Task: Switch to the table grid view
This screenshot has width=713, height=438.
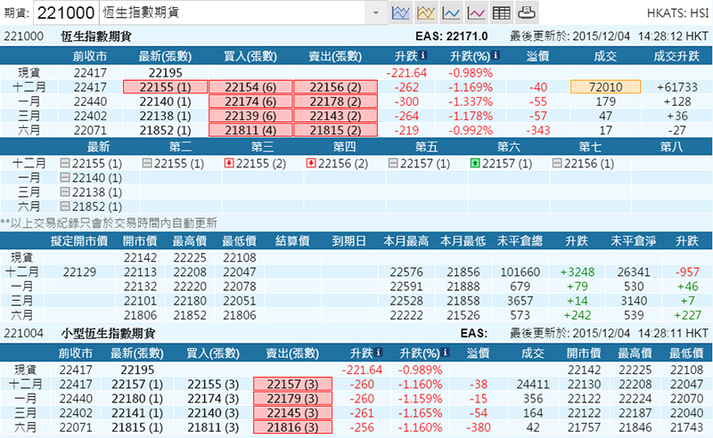Action: (502, 12)
